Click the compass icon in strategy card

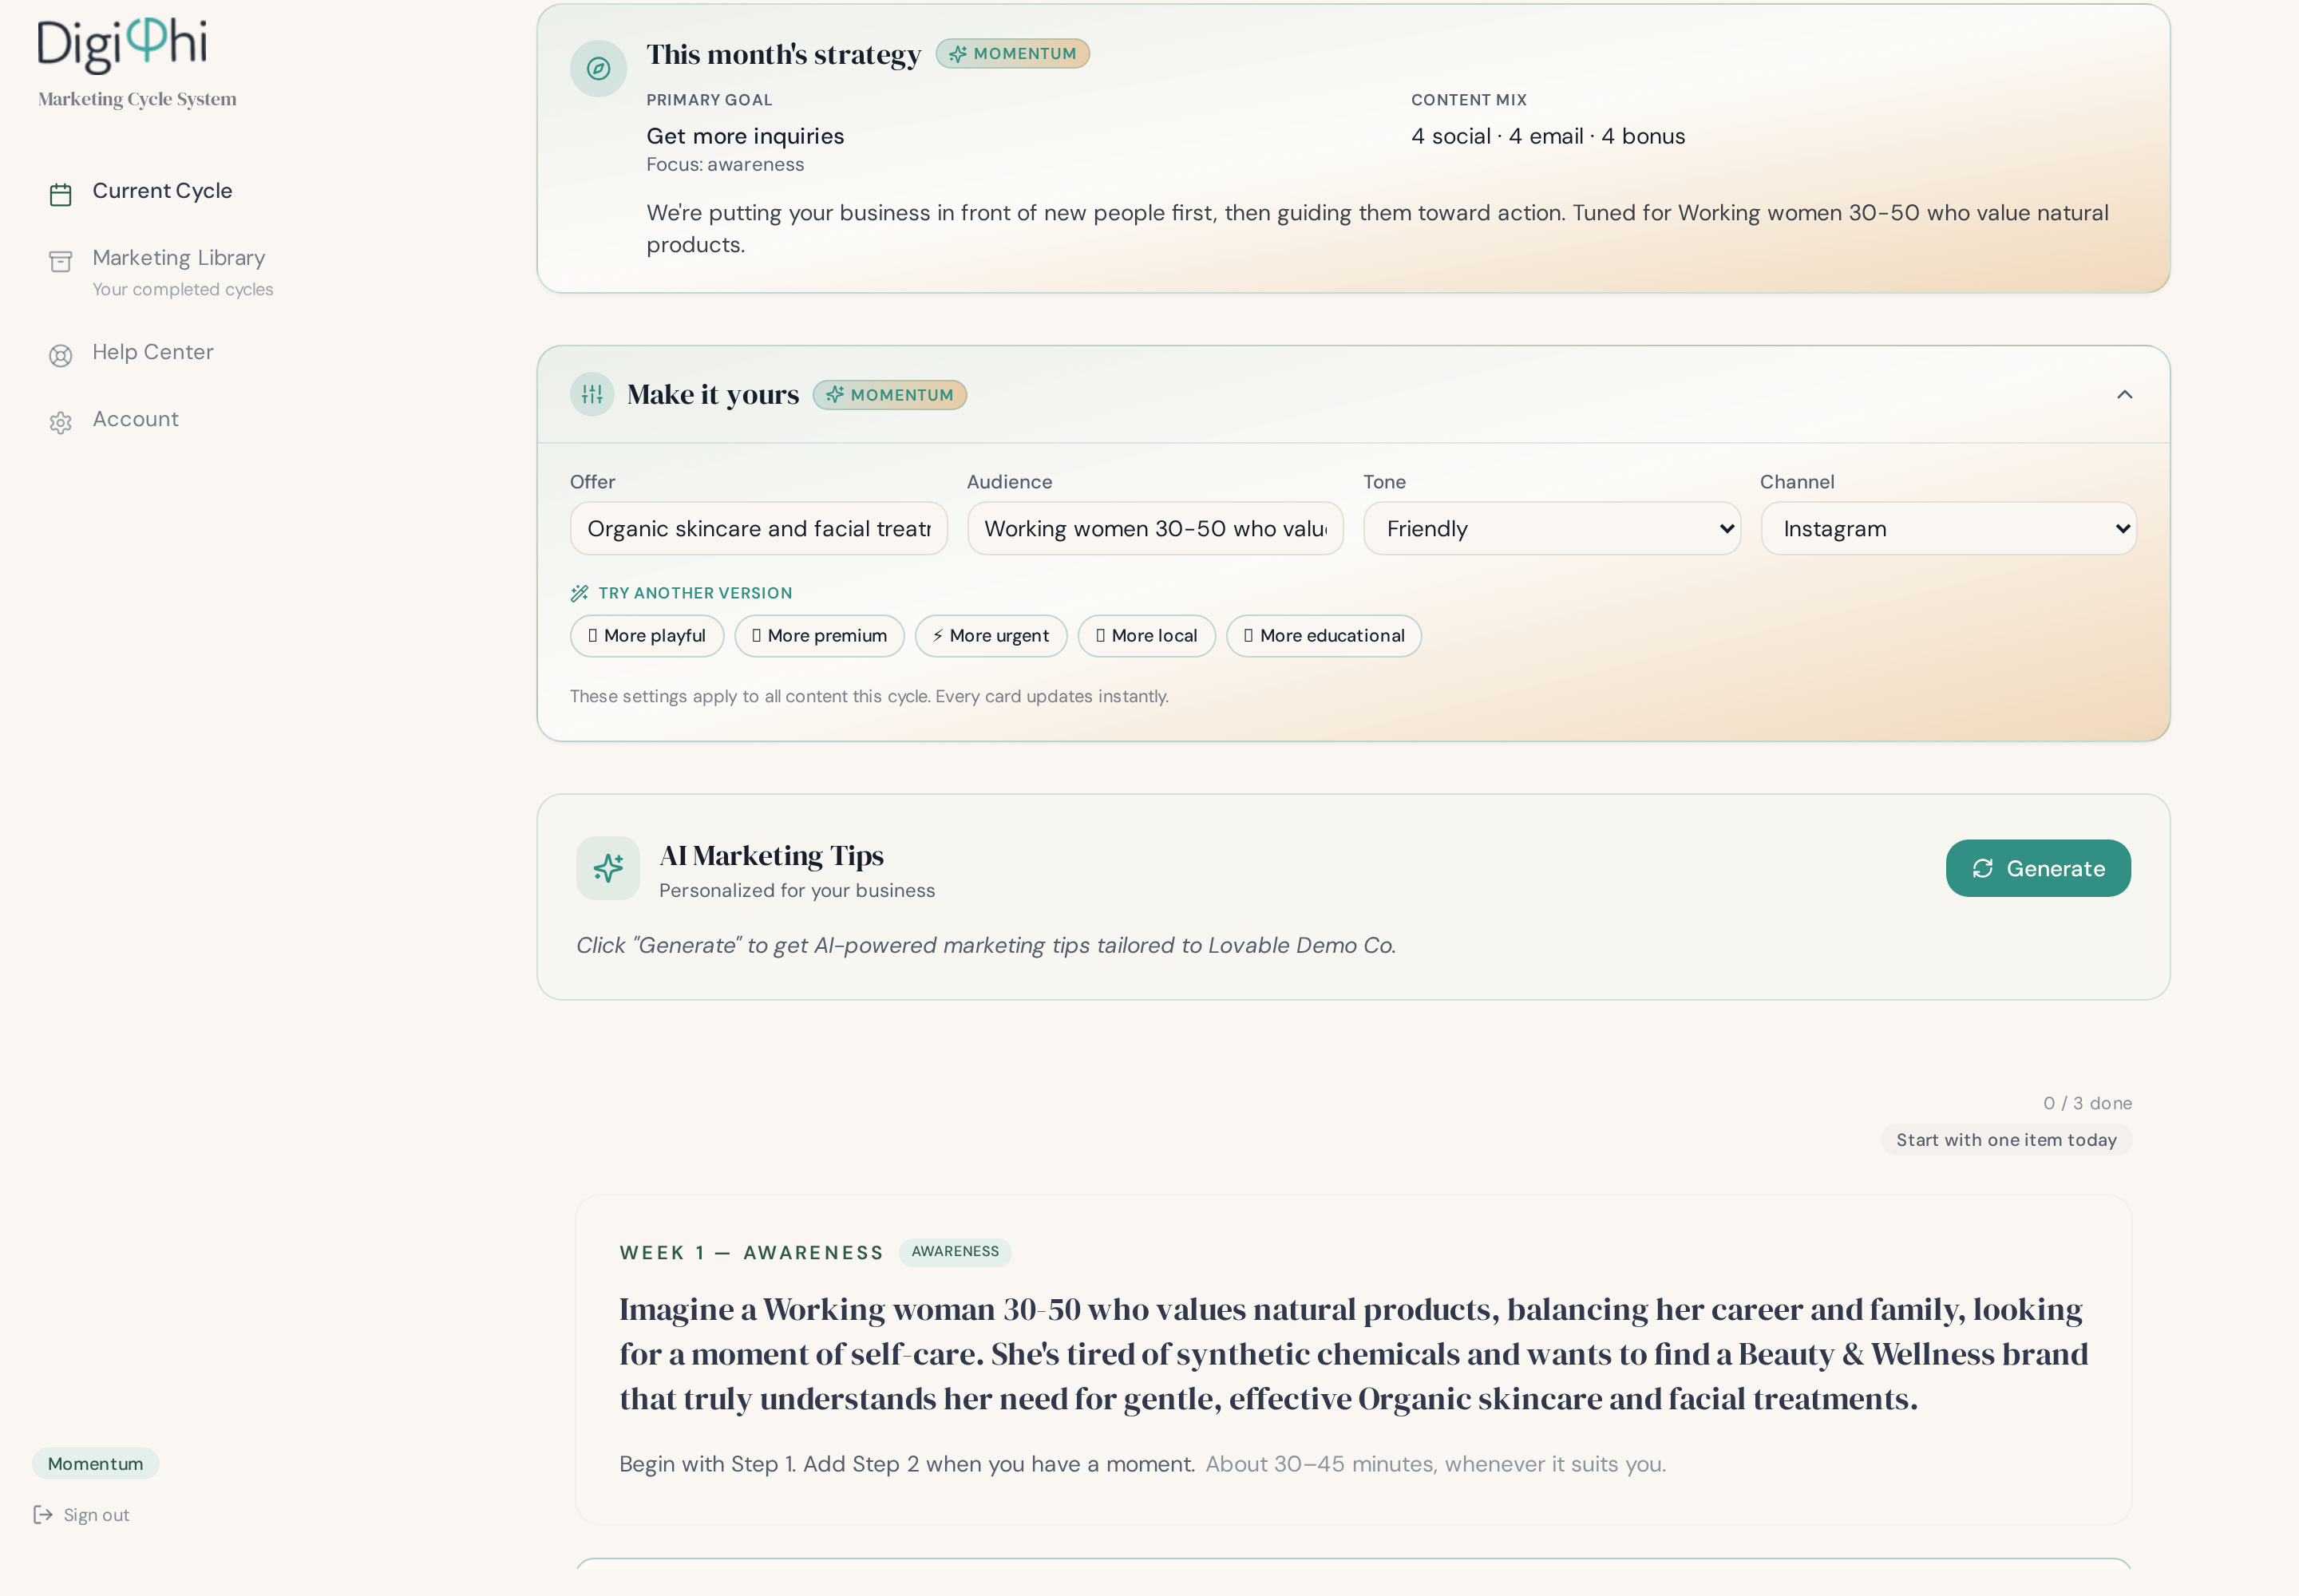(x=598, y=68)
